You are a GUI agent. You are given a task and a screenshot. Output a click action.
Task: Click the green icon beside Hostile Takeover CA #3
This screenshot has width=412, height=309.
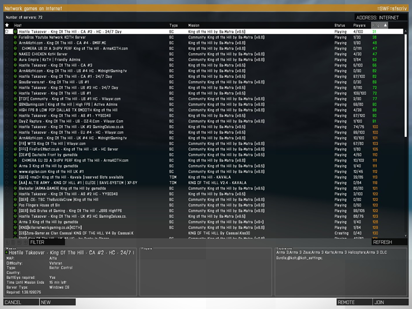(x=15, y=65)
